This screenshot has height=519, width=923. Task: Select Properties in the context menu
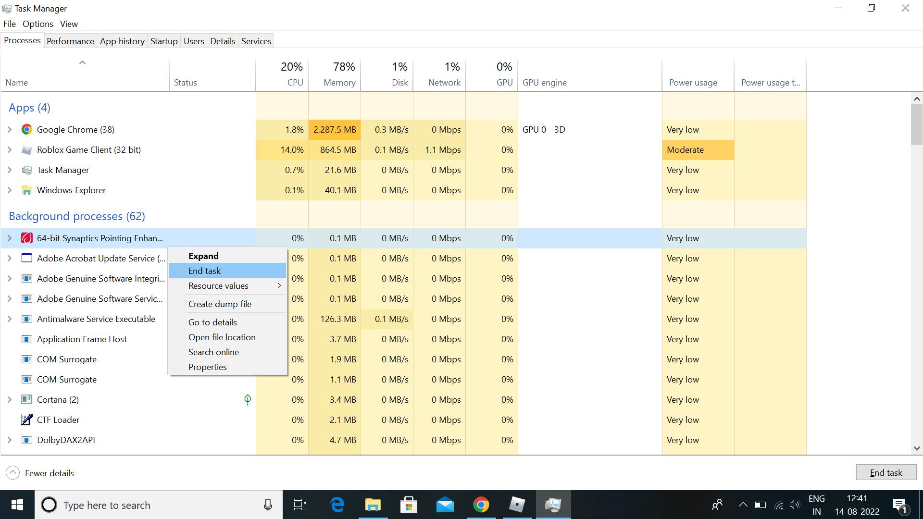[227, 367]
